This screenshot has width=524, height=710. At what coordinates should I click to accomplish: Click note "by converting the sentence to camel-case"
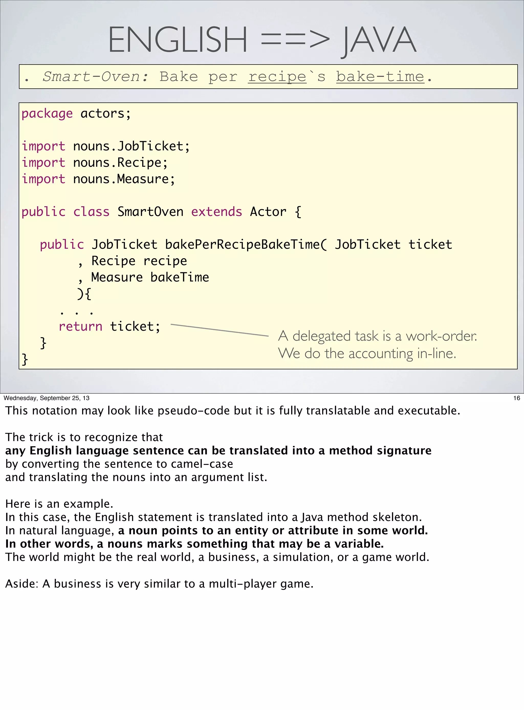[x=119, y=464]
